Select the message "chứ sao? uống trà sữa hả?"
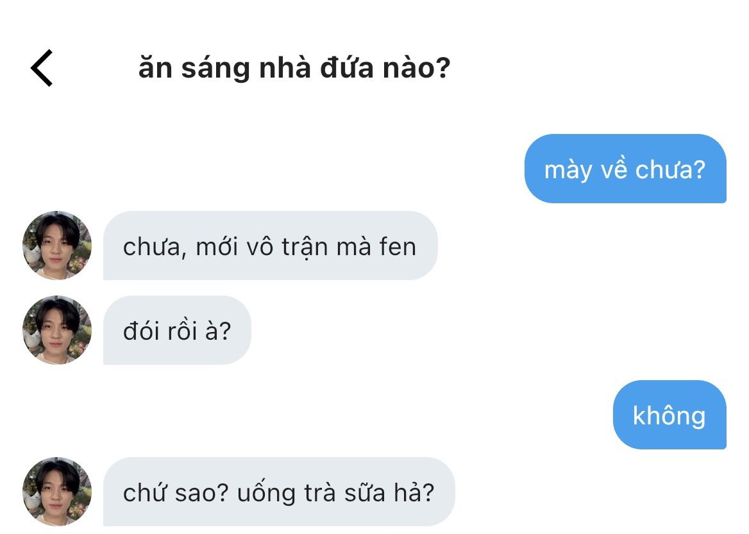749x534 pixels. coord(278,492)
